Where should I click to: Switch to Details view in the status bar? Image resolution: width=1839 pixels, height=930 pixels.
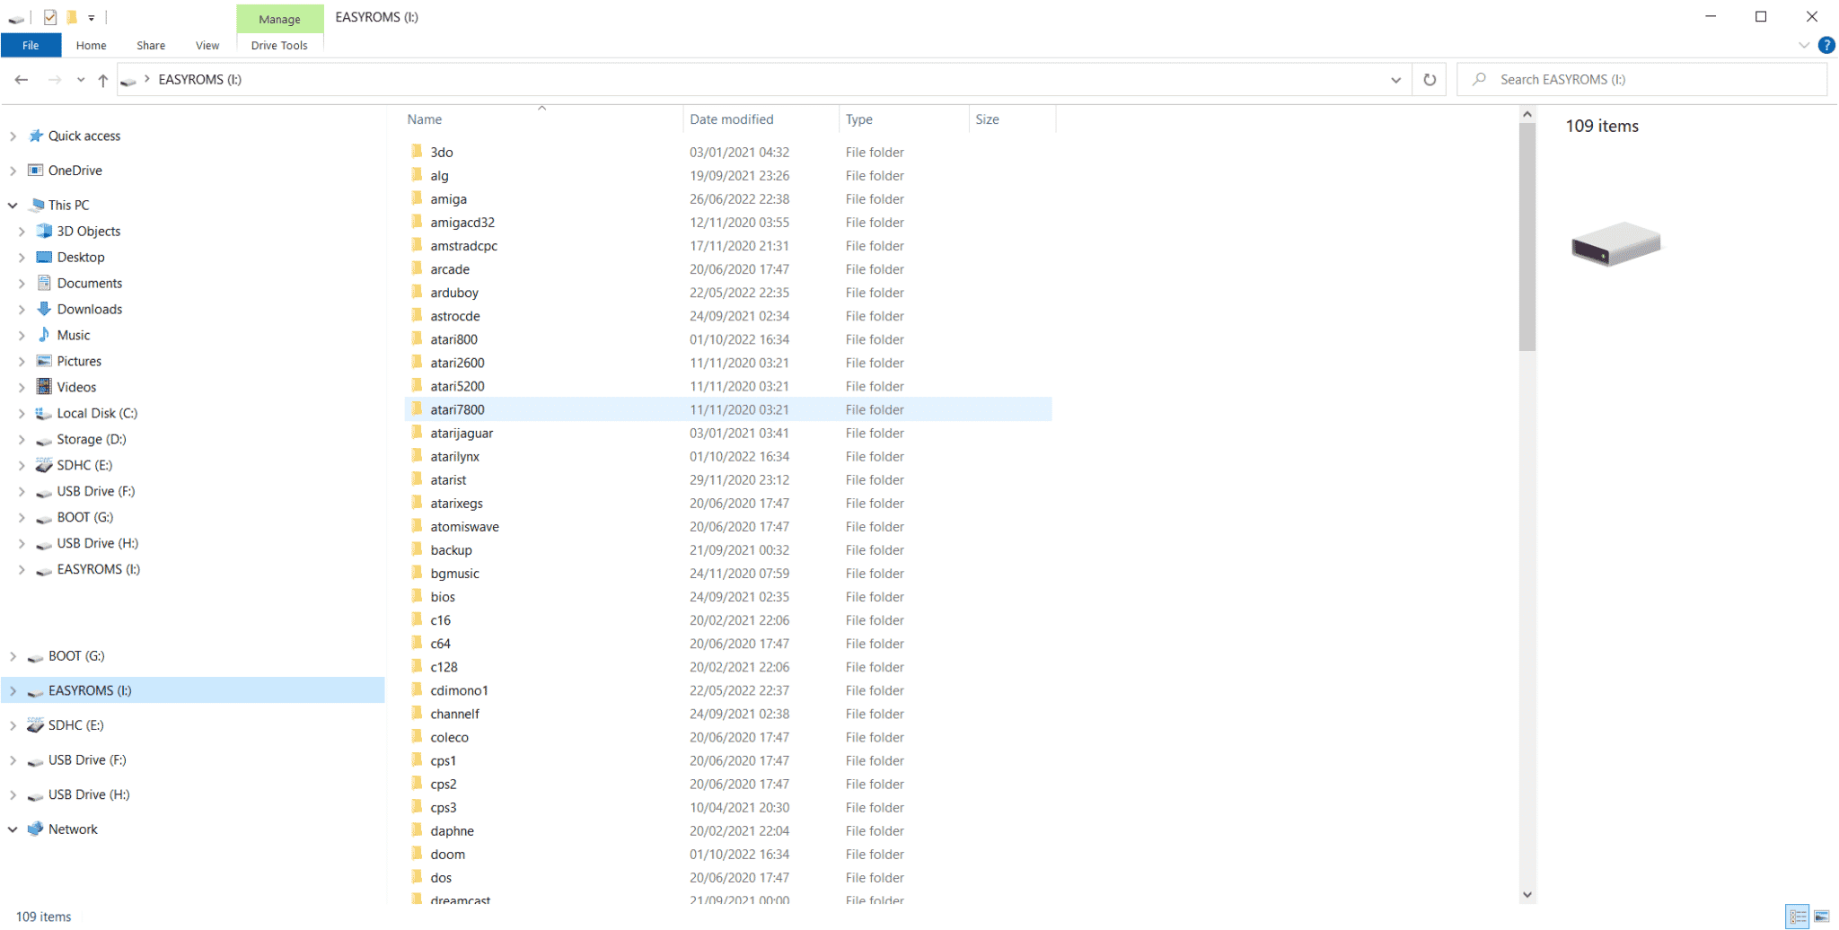pyautogui.click(x=1797, y=917)
